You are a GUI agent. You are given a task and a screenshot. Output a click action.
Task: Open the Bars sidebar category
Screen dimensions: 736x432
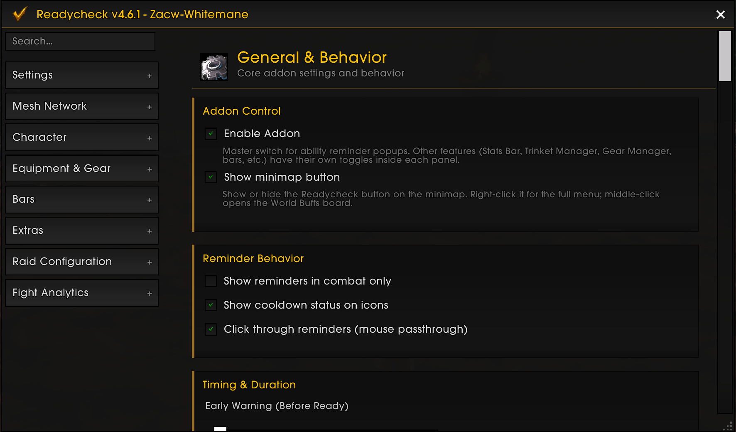[x=82, y=199]
